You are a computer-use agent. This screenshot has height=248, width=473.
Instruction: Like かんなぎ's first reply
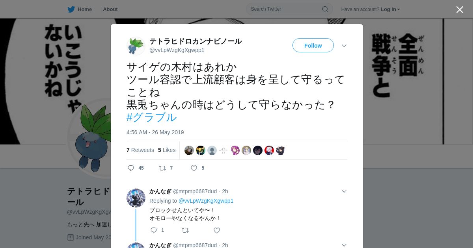coord(217,230)
